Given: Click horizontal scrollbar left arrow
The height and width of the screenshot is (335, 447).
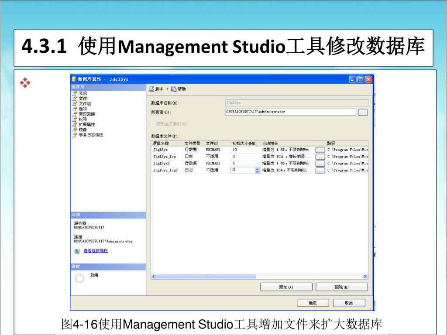Looking at the screenshot, I should (x=154, y=276).
